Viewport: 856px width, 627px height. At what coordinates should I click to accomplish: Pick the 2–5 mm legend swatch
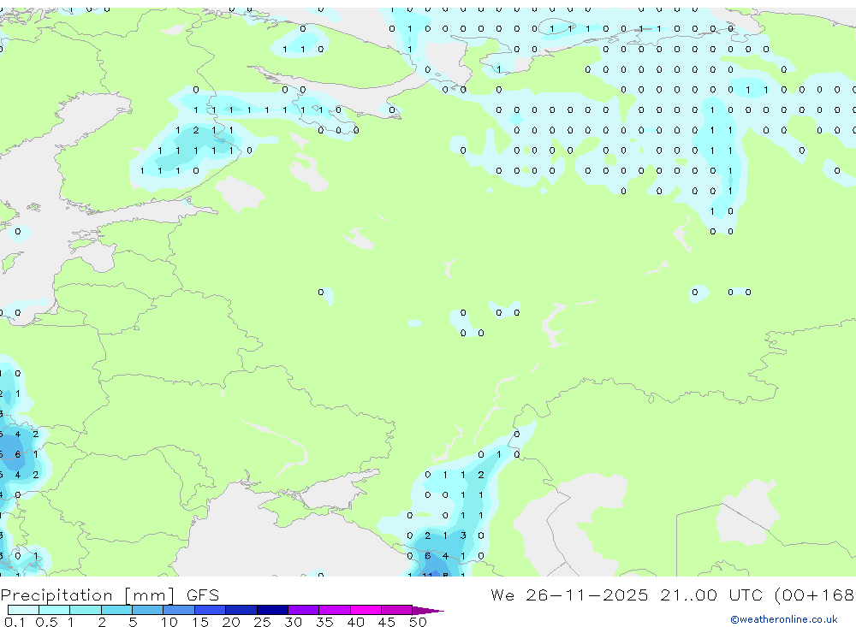[116, 610]
